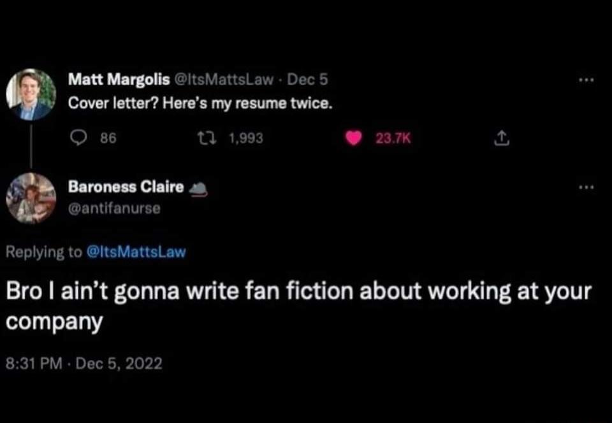612x423 pixels.
Task: Click the share icon on Matt's tweet
Action: [501, 138]
